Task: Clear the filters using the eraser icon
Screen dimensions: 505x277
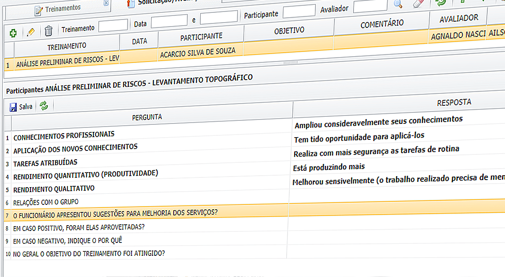Action: (417, 4)
